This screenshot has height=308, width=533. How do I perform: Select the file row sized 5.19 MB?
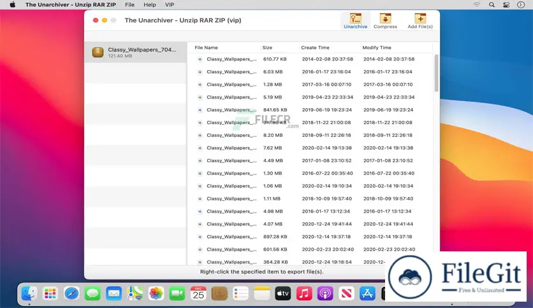click(310, 97)
